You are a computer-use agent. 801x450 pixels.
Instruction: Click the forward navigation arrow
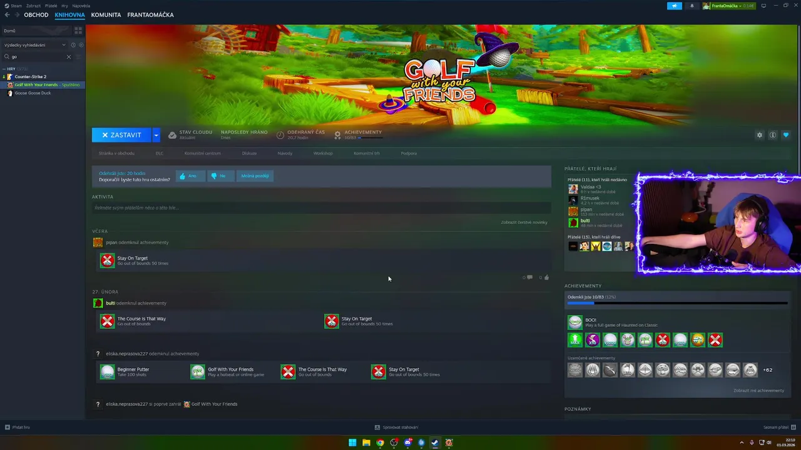(16, 15)
